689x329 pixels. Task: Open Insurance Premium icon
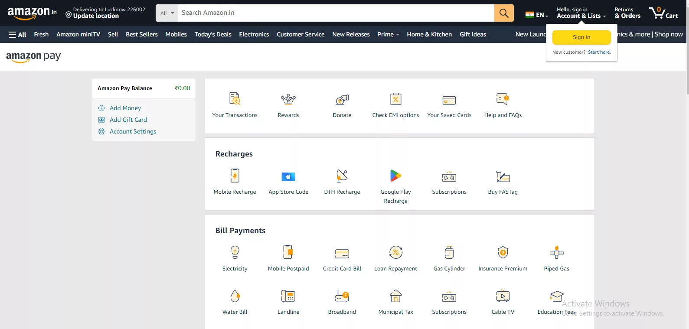(x=503, y=252)
